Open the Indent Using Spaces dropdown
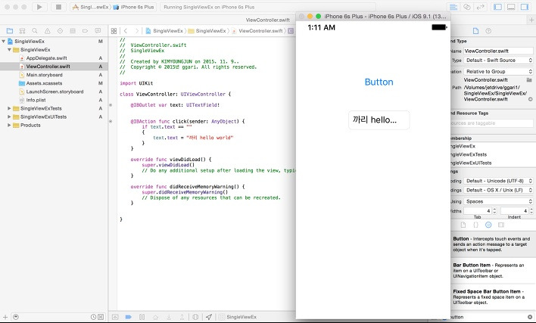The height and width of the screenshot is (323, 536). [498, 201]
